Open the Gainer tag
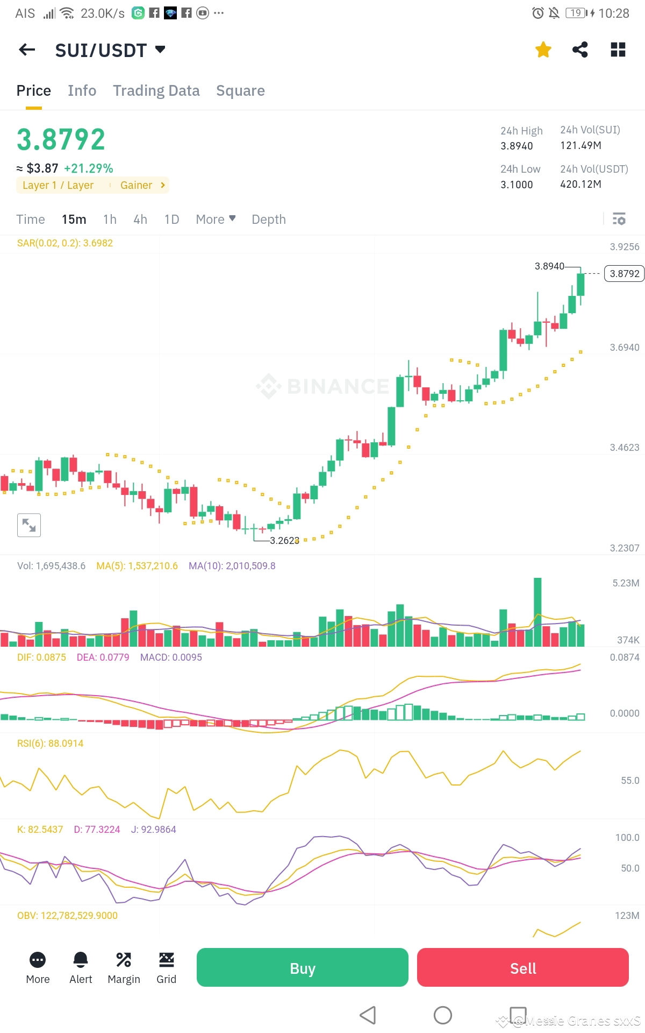This screenshot has height=1033, width=645. pos(136,185)
